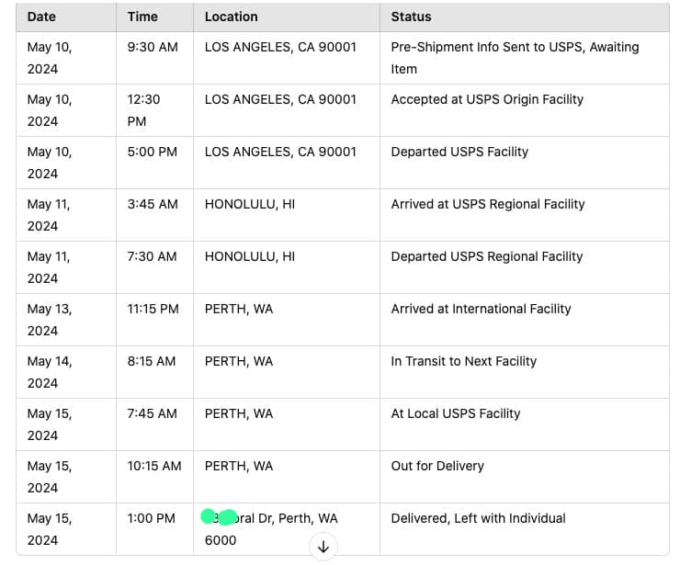The image size is (680, 565).
Task: Select the May 14, 2024 date cell
Action: [x=50, y=372]
